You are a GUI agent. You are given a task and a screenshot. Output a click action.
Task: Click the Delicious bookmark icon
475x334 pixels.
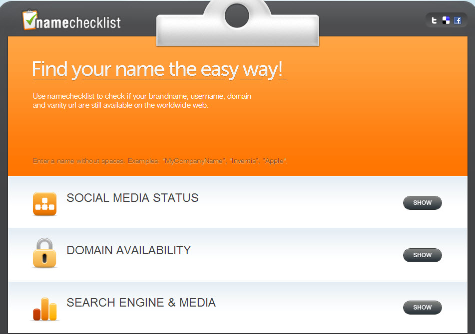(446, 20)
